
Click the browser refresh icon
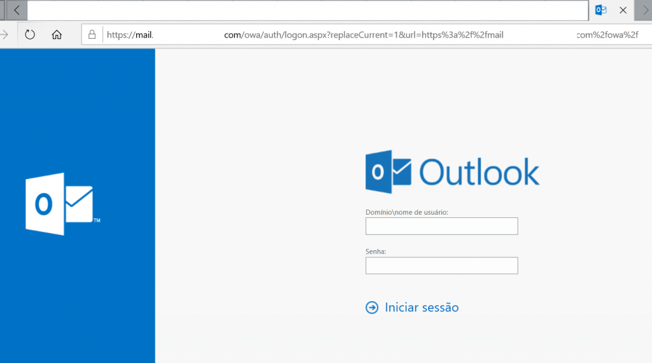29,34
